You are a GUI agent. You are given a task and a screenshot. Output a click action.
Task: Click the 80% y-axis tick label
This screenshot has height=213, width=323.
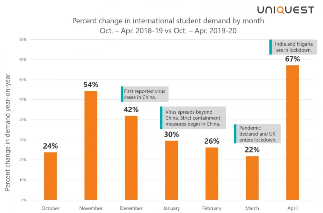(x=23, y=40)
